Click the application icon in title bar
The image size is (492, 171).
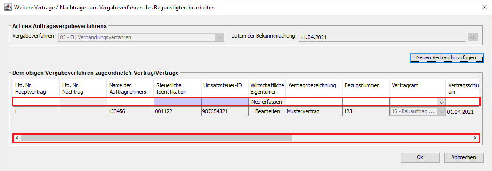click(8, 8)
